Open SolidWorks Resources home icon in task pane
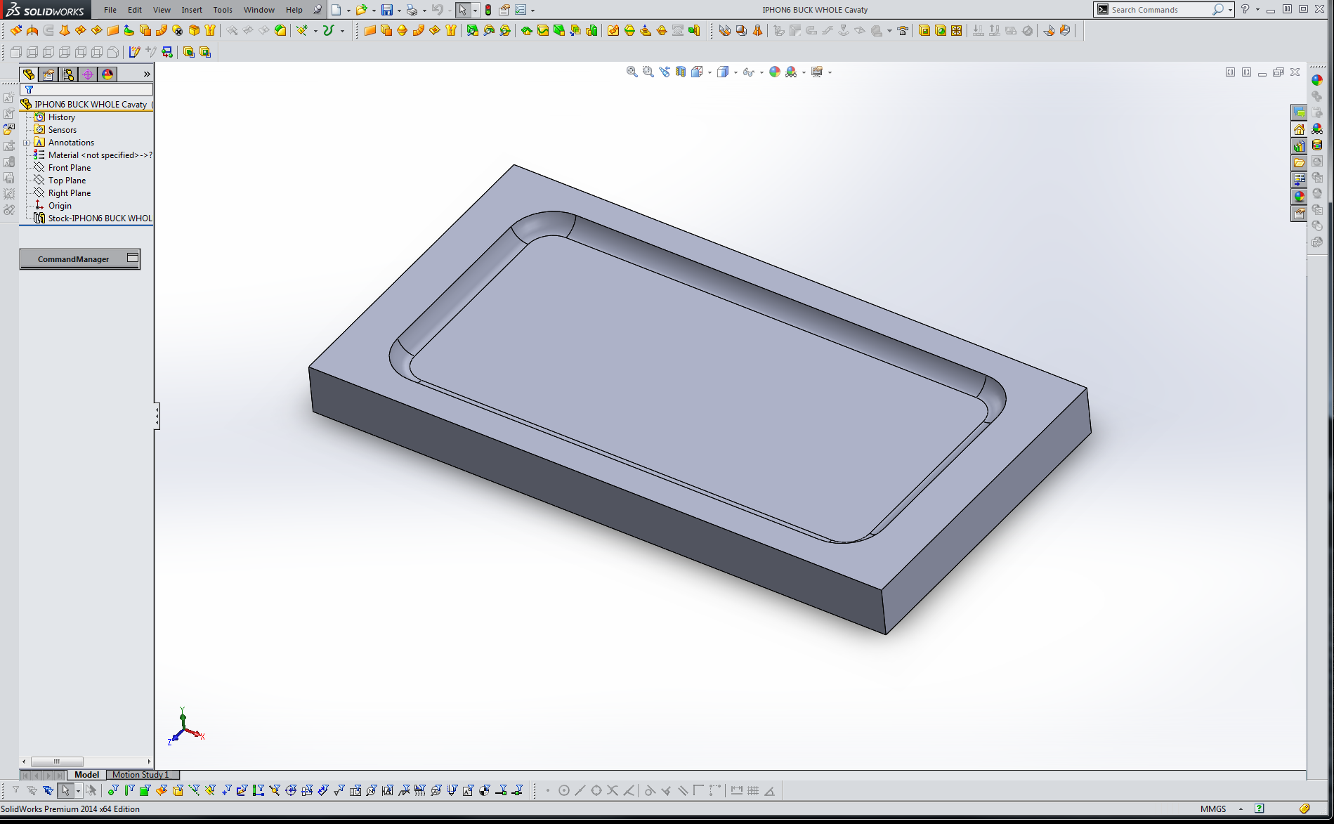 [1299, 129]
